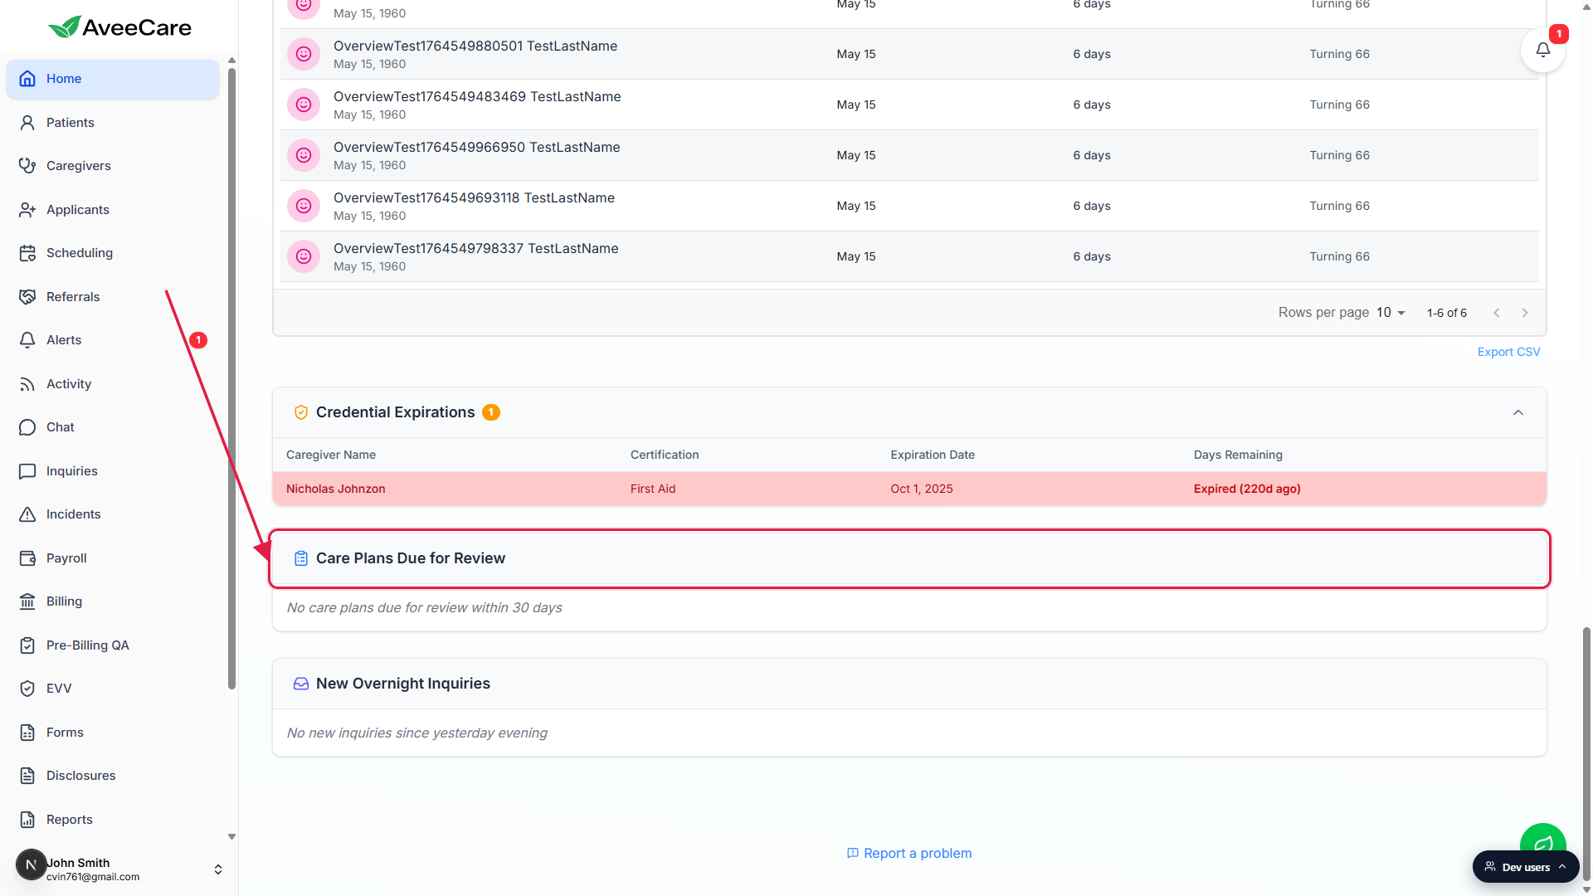Open OverviewTest1764549966950 TestLastName patient
The image size is (1593, 896).
[477, 147]
